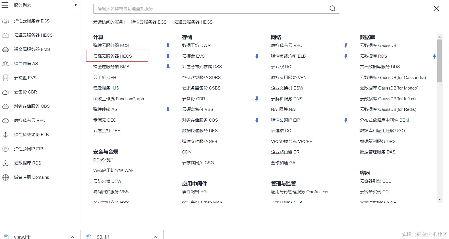Open 云数据库 GaussDB service
449x239 pixels.
coord(378,45)
